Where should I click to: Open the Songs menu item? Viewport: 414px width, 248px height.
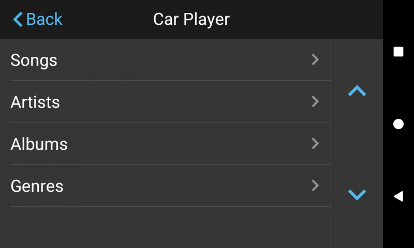click(34, 60)
